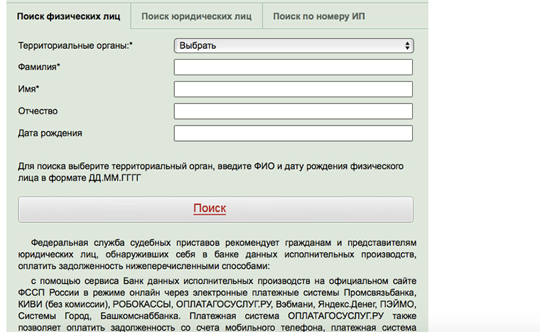
Task: Focus the Фамилия input field
Action: coord(293,67)
